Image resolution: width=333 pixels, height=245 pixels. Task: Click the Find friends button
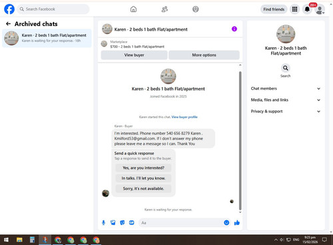pyautogui.click(x=274, y=9)
